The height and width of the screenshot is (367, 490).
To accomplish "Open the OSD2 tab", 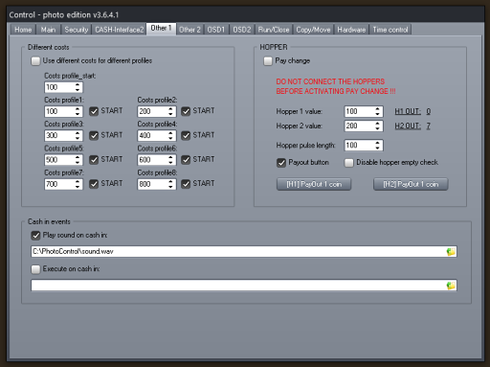I will (x=242, y=30).
